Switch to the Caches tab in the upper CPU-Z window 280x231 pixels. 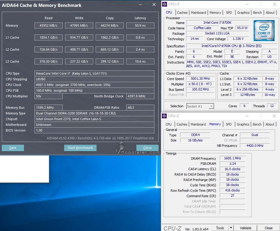click(x=182, y=13)
